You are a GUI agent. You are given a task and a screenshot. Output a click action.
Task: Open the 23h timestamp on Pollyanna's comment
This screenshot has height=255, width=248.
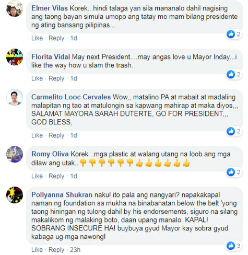[75, 250]
